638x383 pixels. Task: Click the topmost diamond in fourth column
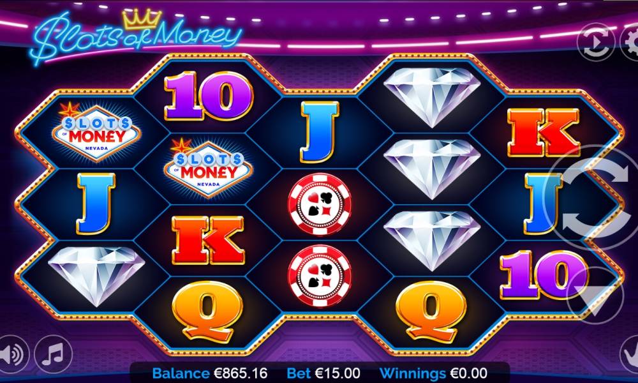coord(432,97)
